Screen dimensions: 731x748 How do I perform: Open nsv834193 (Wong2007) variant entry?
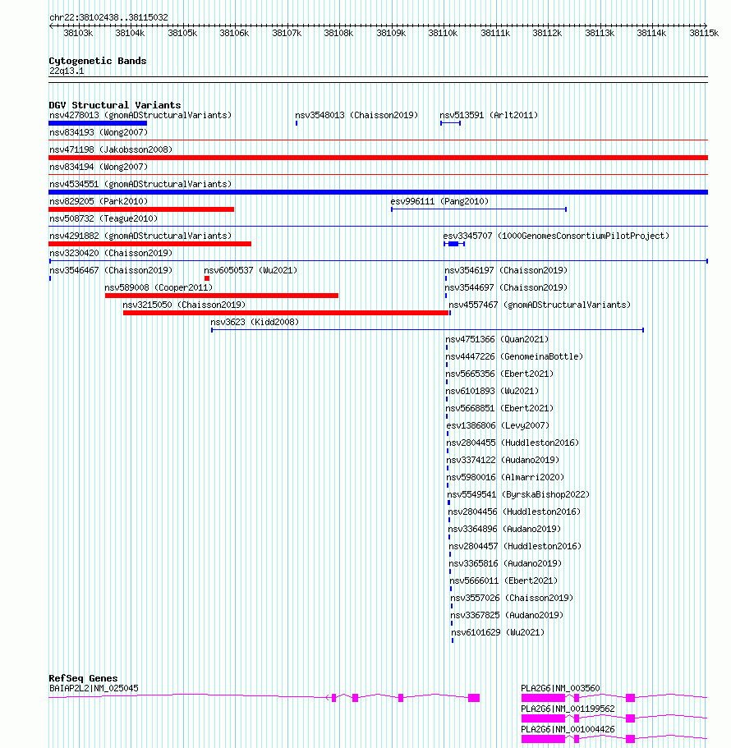coord(99,132)
